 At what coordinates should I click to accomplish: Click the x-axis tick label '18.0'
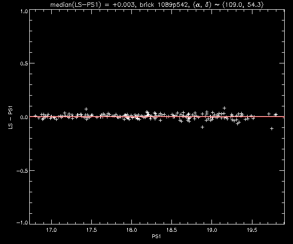(132, 230)
